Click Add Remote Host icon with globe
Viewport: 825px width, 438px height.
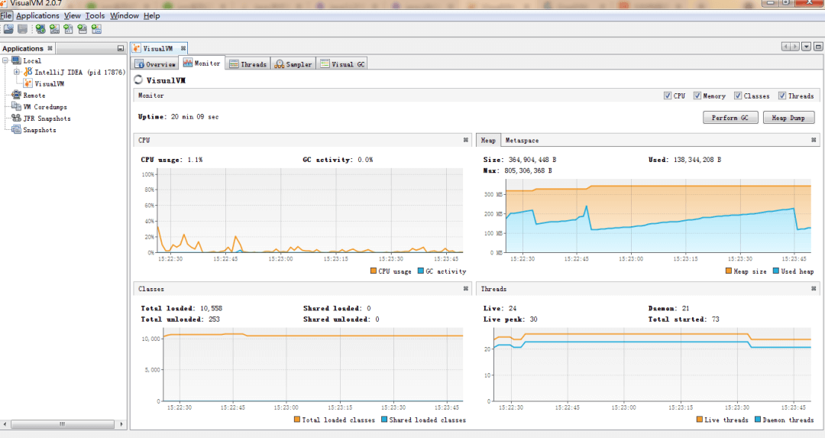40,29
